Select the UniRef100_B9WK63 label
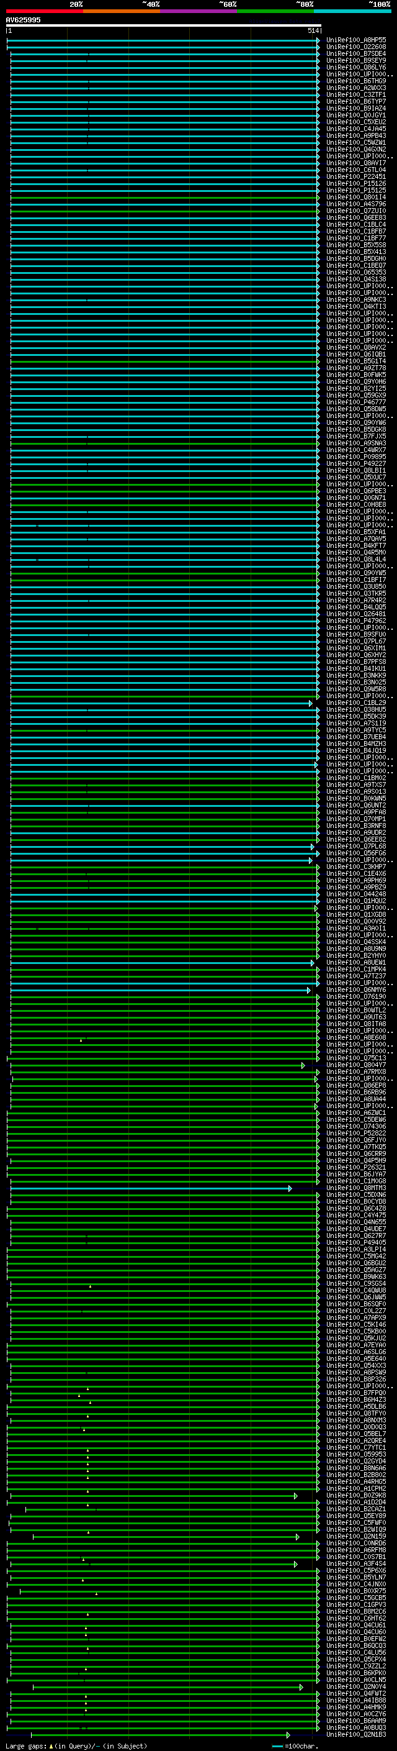This screenshot has width=397, height=1751. [x=356, y=1276]
